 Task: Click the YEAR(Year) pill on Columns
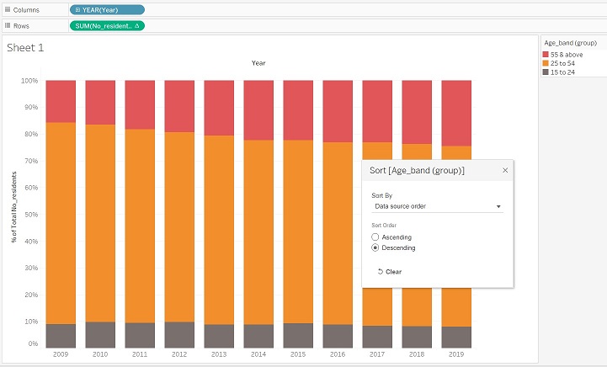tap(107, 9)
